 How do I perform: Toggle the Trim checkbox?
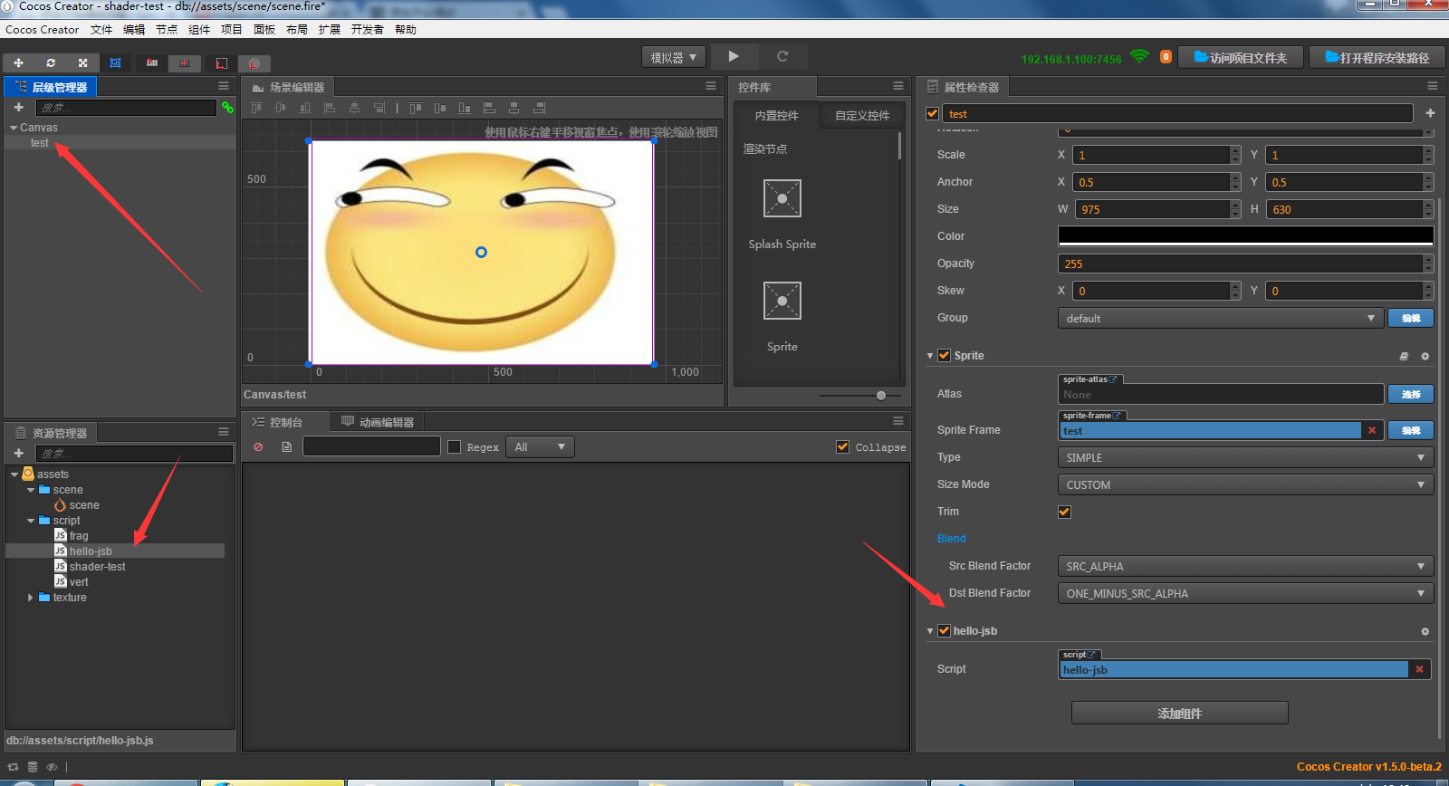pyautogui.click(x=1064, y=512)
